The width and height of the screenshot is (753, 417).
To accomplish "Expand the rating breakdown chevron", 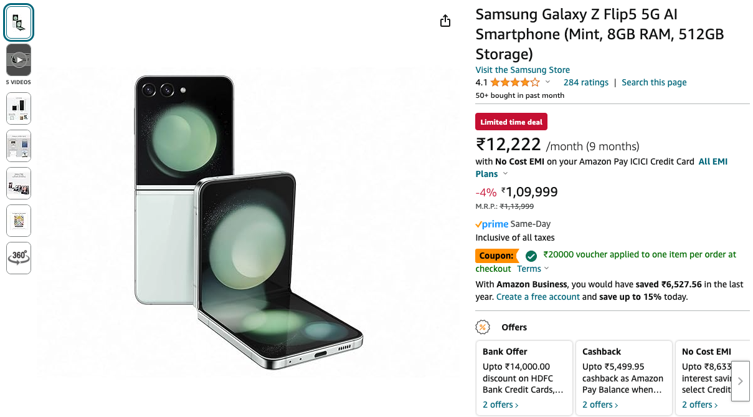I will (x=548, y=82).
